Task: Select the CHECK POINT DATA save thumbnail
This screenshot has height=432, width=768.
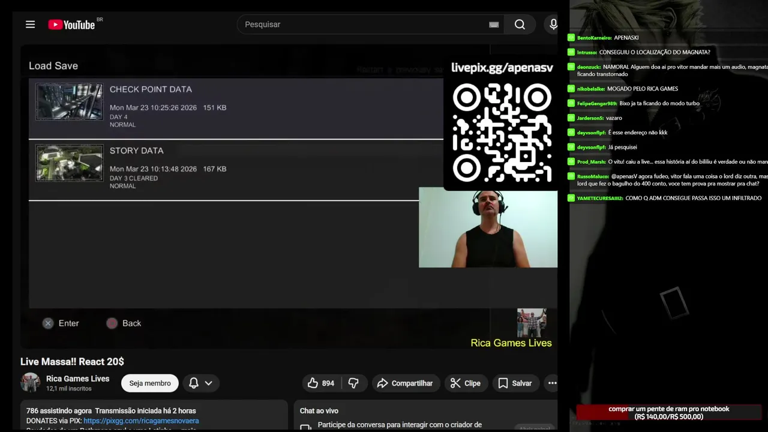Action: pos(69,101)
